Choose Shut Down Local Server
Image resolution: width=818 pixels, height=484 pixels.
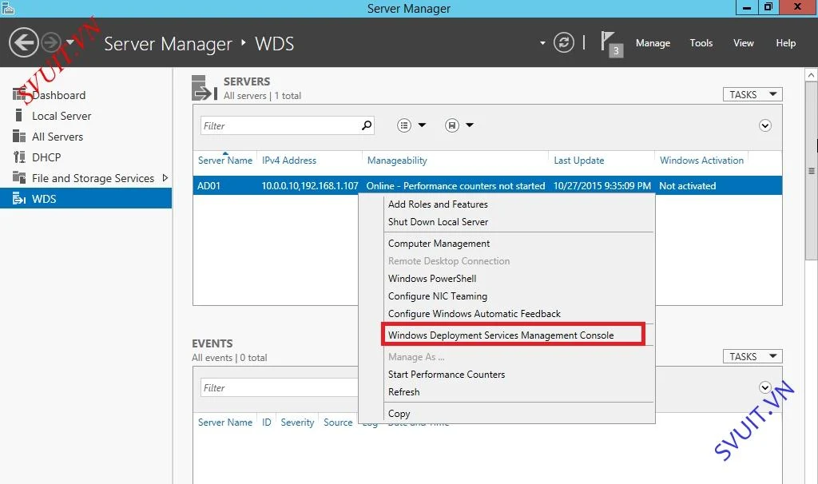coord(438,222)
